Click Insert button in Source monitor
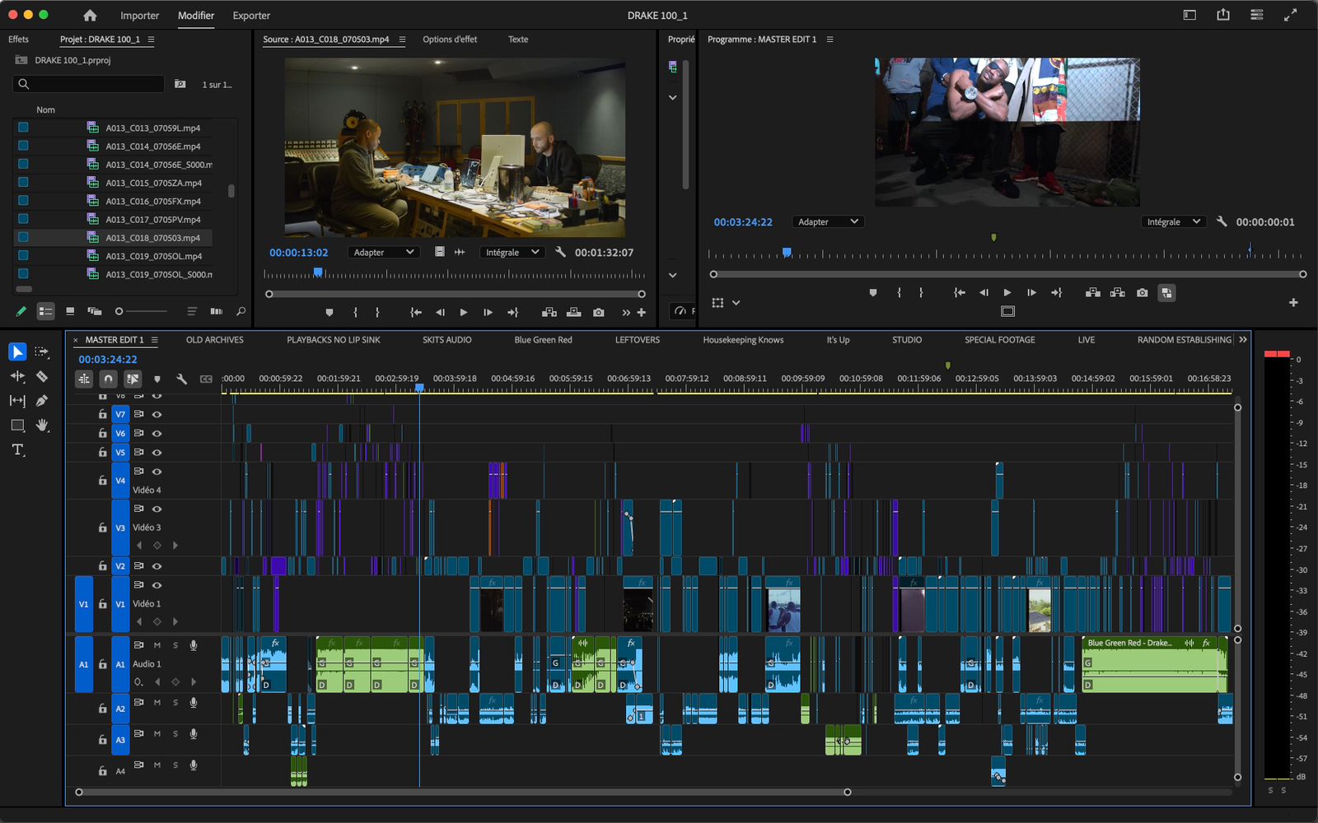The height and width of the screenshot is (823, 1318). click(x=549, y=313)
